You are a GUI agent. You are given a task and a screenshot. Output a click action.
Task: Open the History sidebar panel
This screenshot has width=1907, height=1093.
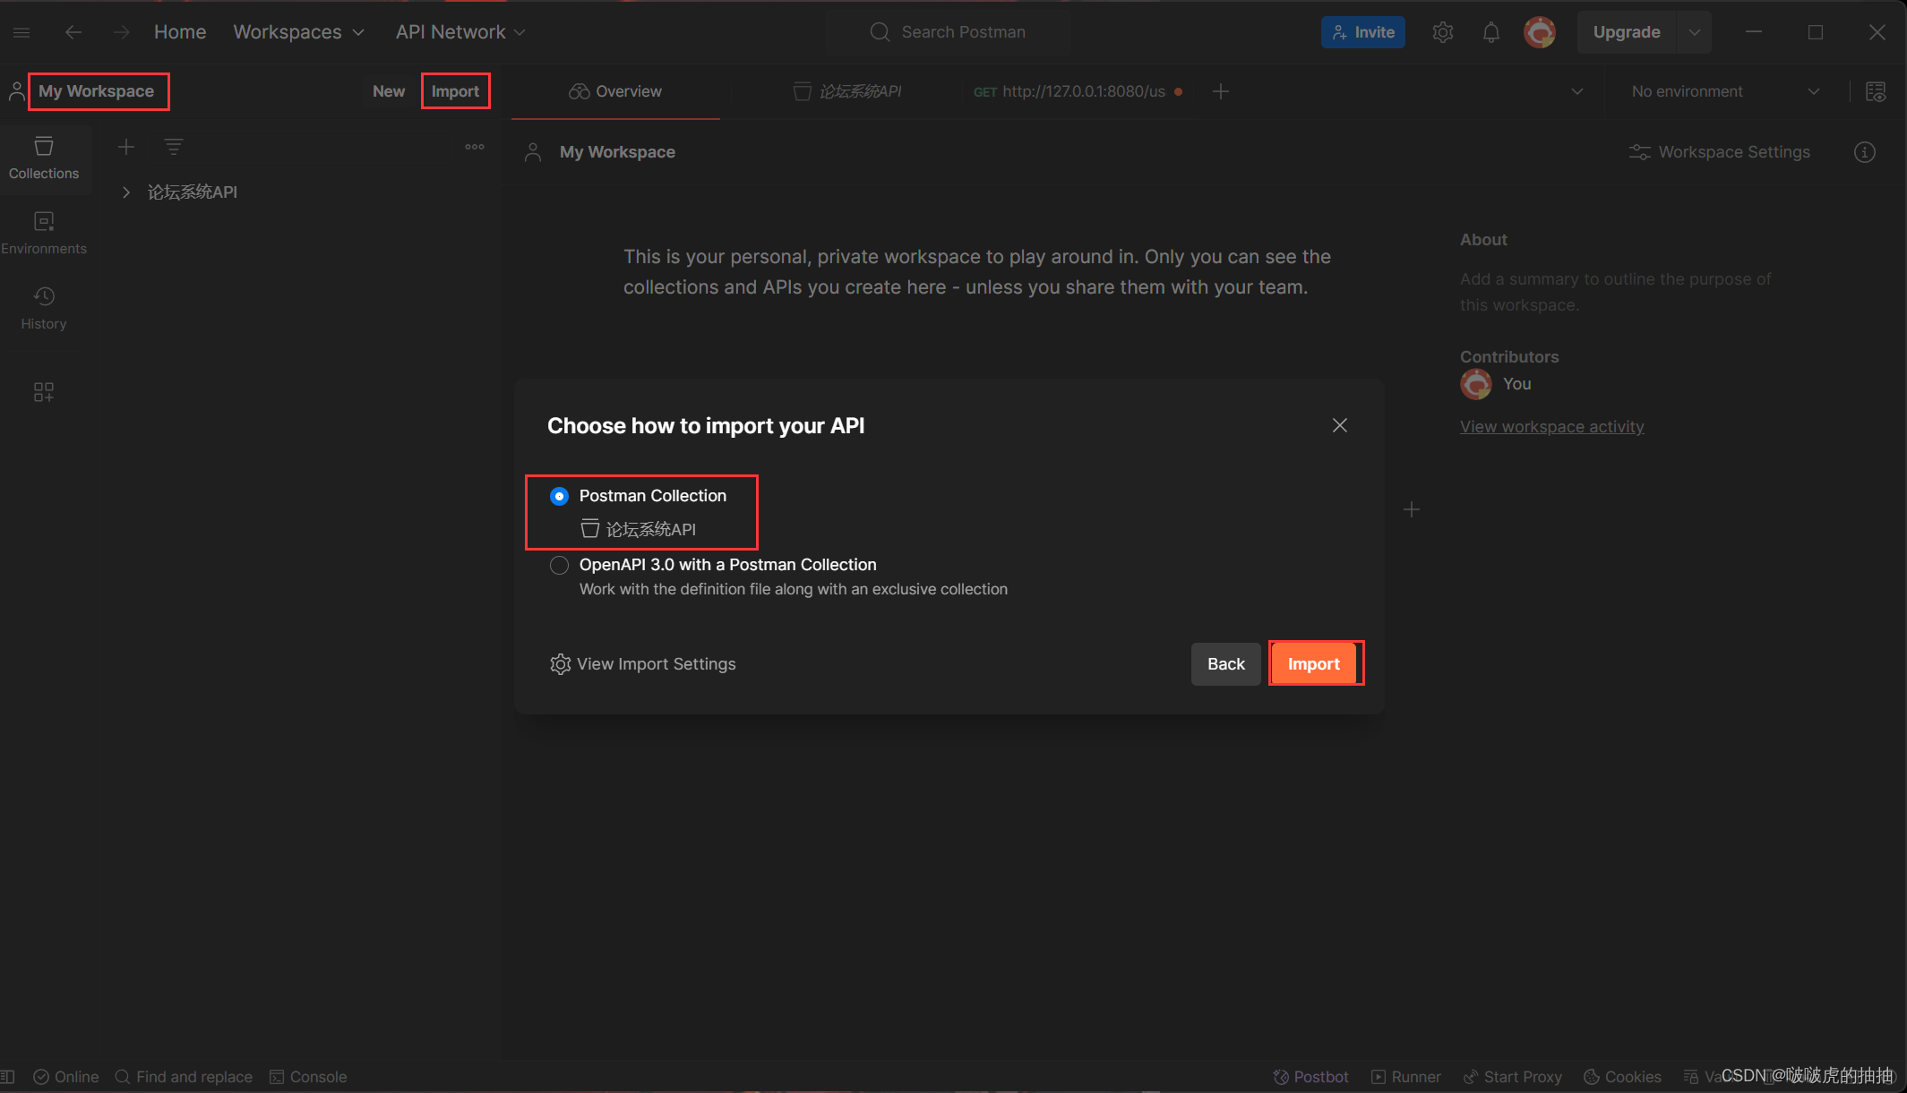[x=44, y=308]
